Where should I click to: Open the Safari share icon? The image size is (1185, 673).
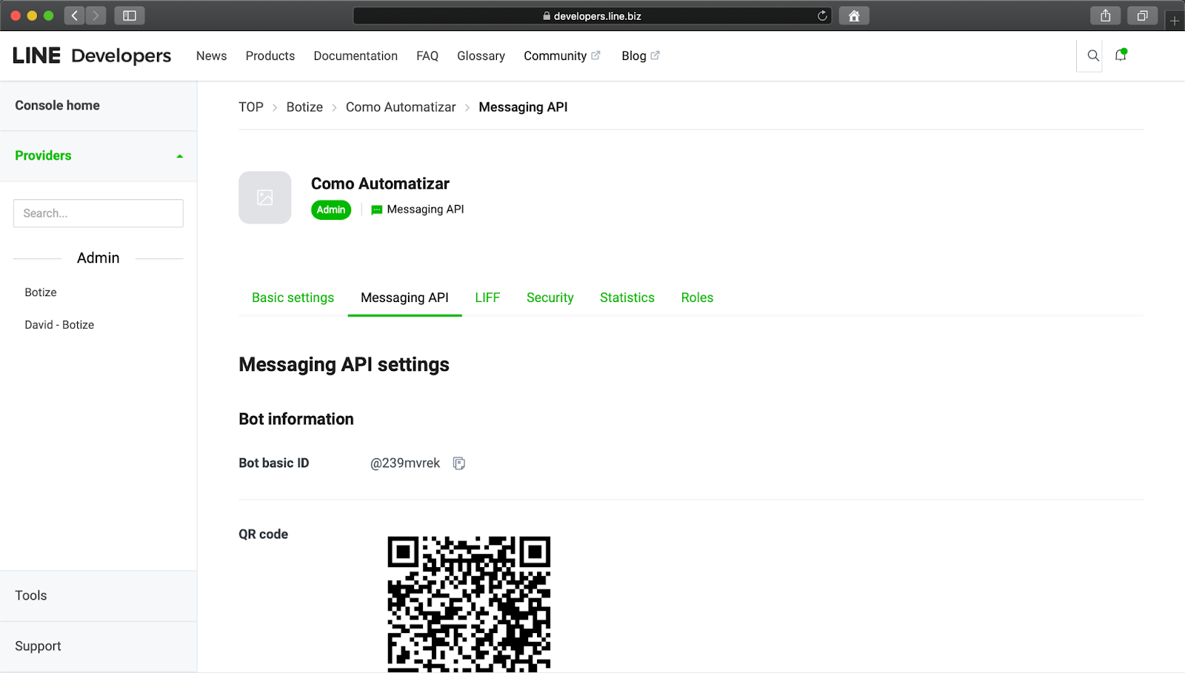[x=1106, y=16]
